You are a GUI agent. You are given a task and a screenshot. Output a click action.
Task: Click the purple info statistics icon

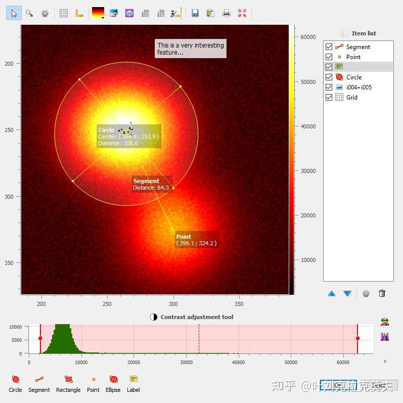point(129,13)
